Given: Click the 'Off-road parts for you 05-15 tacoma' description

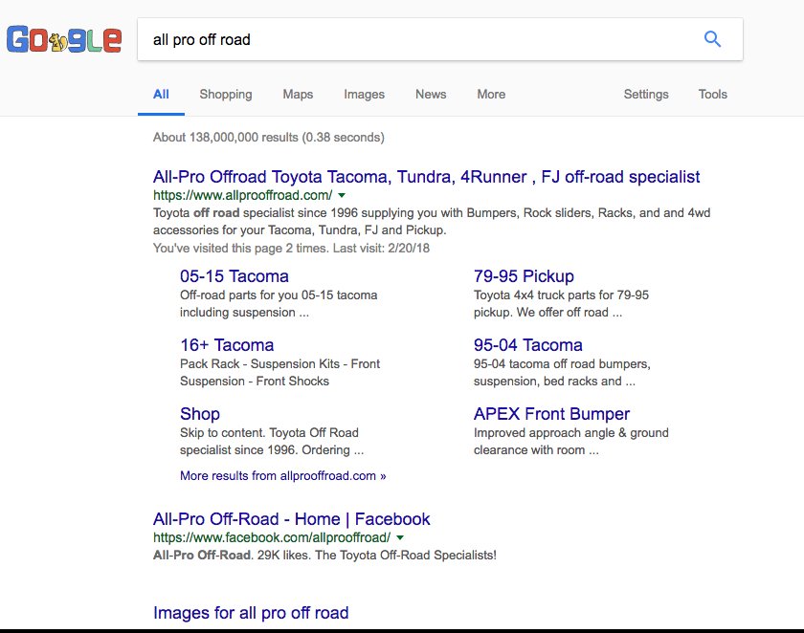Looking at the screenshot, I should coord(279,304).
